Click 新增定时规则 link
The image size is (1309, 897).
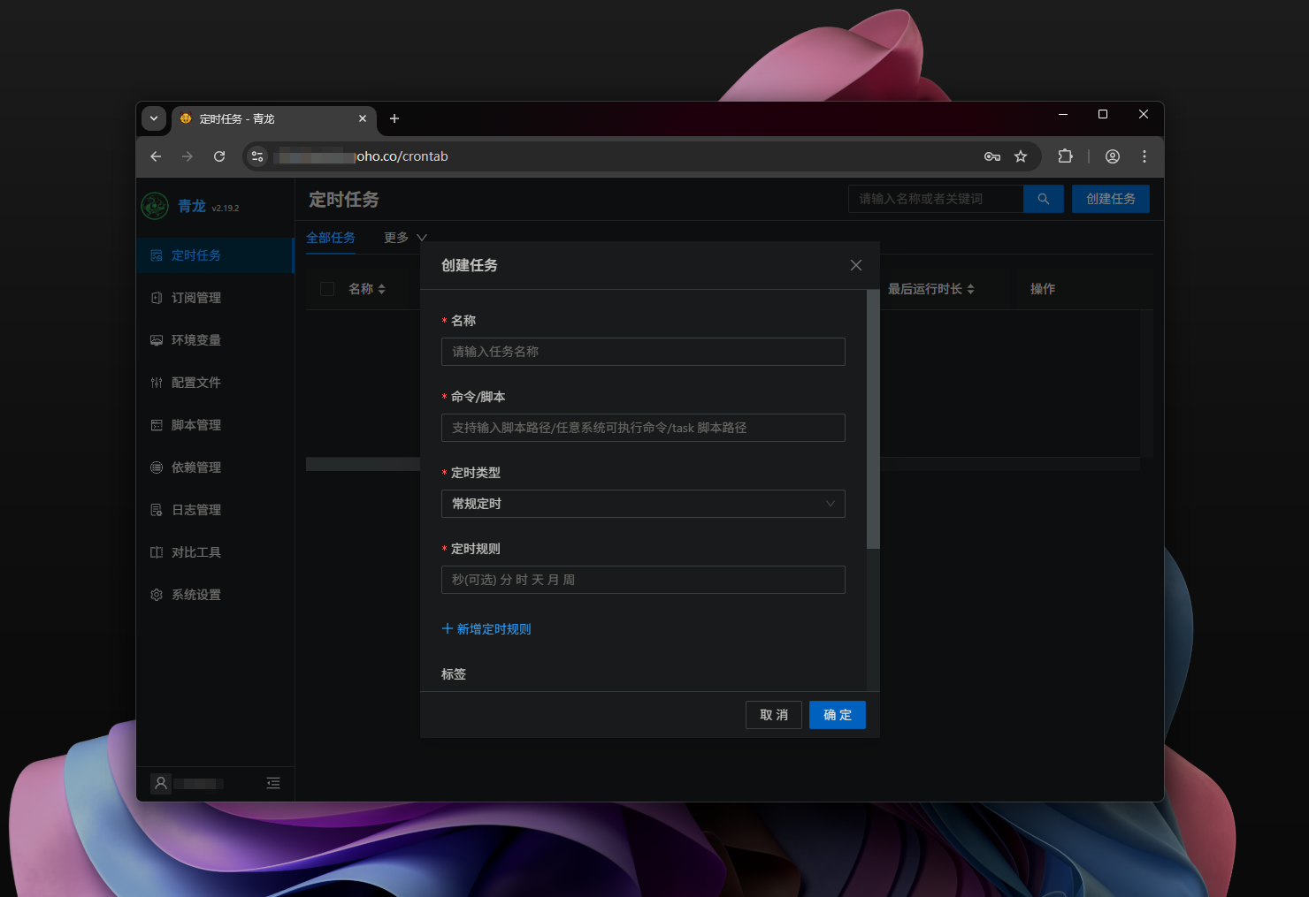coord(486,629)
